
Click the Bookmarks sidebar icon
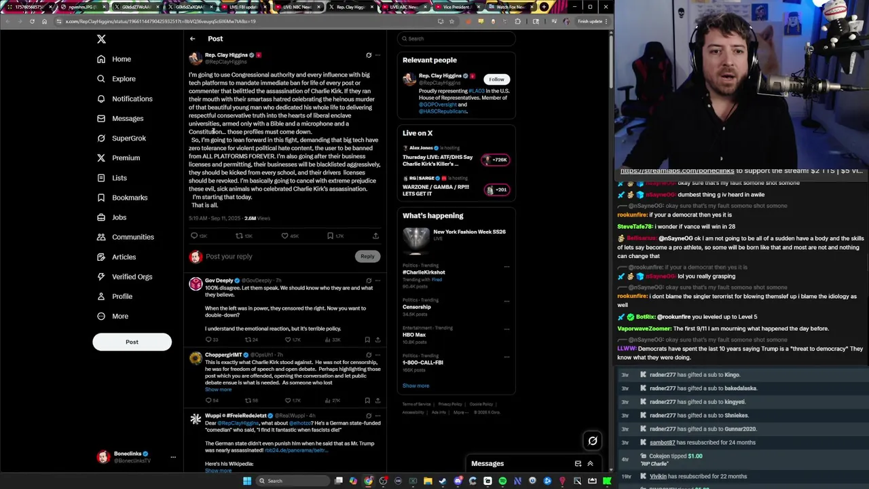[x=101, y=198]
